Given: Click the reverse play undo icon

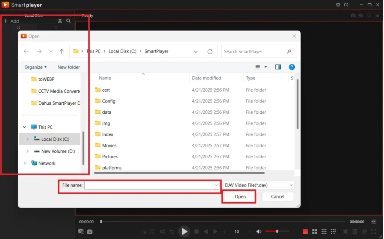Looking at the screenshot, I should pos(172,231).
